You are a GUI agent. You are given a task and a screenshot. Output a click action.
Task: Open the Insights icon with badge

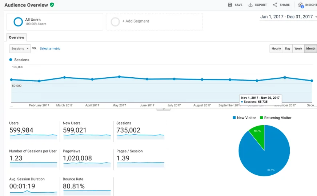coord(301,5)
